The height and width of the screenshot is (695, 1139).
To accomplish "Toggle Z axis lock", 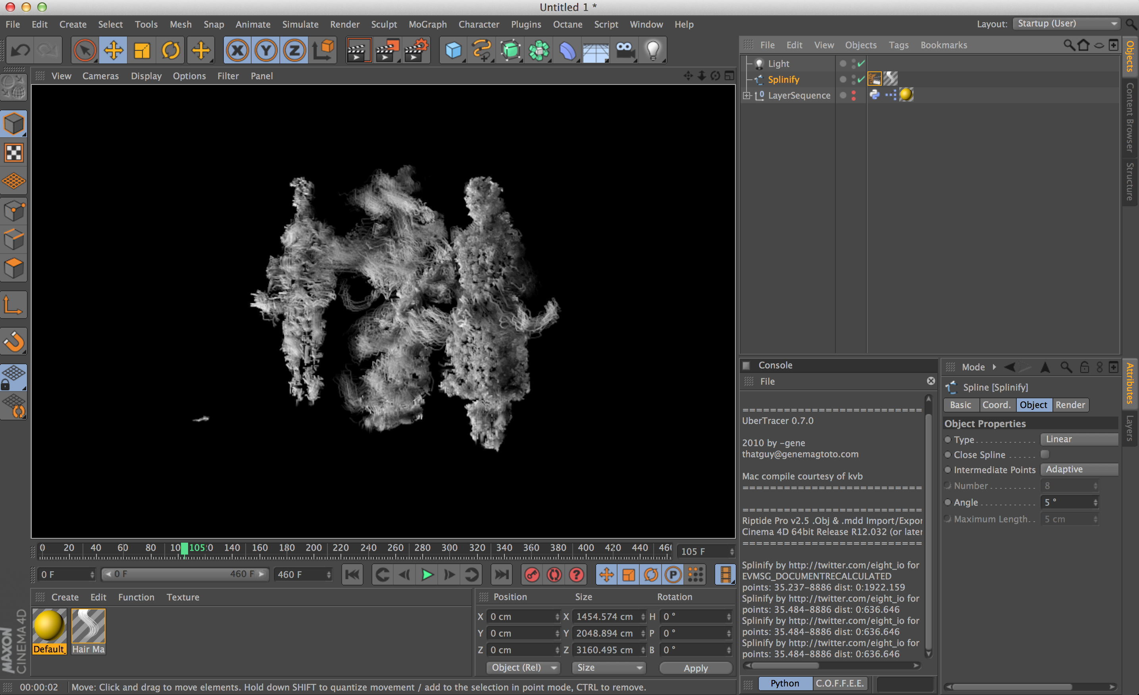I will click(x=295, y=50).
